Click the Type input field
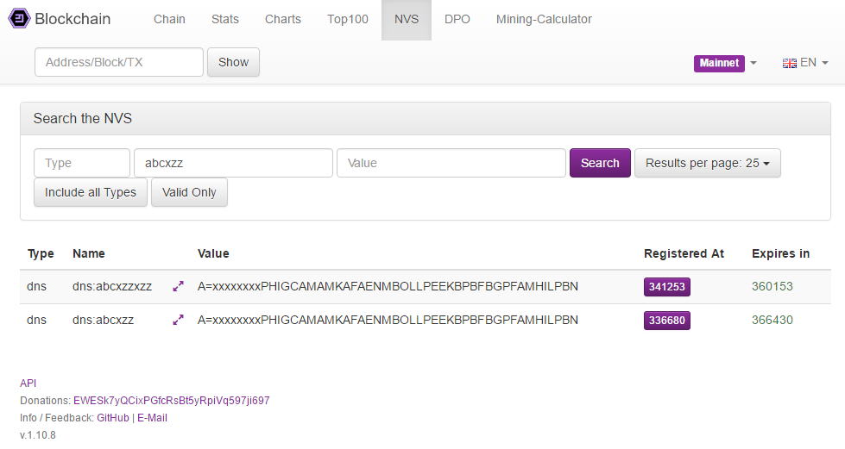845x449 pixels. pos(82,163)
